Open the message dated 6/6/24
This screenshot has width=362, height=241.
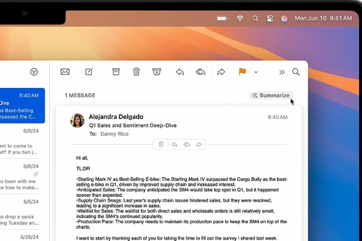[21, 177]
